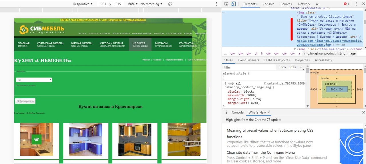Open 'На заказ' navigation item

140,45
